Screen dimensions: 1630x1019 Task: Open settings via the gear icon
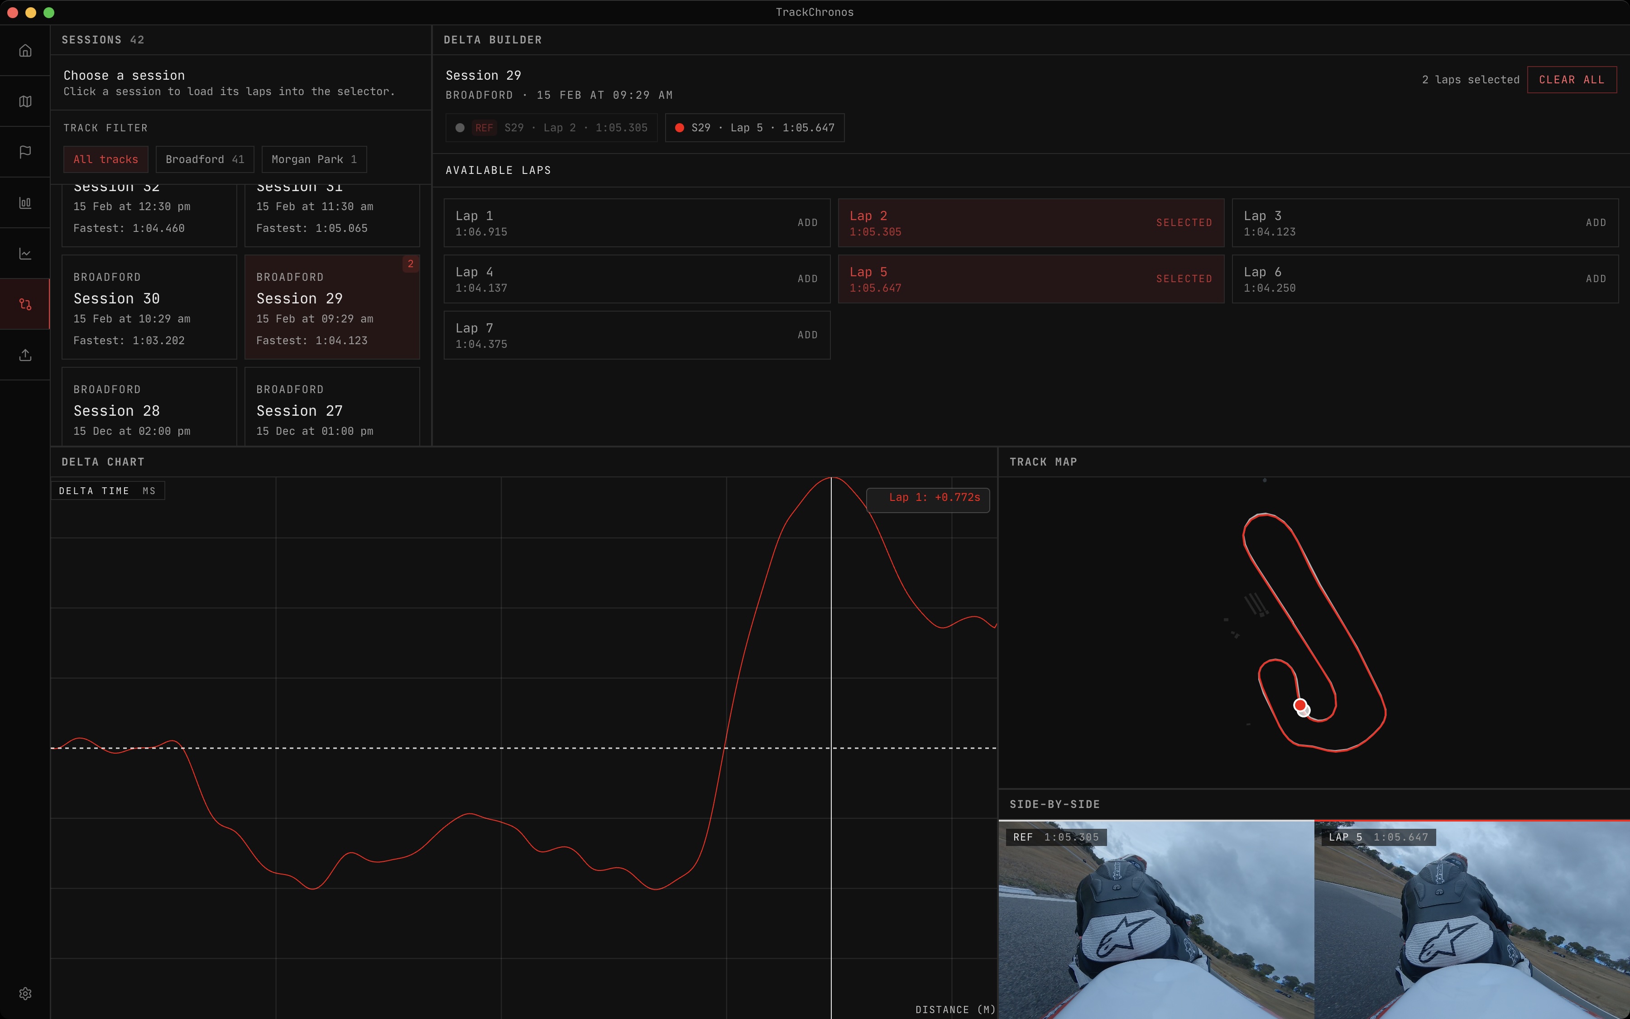25,993
